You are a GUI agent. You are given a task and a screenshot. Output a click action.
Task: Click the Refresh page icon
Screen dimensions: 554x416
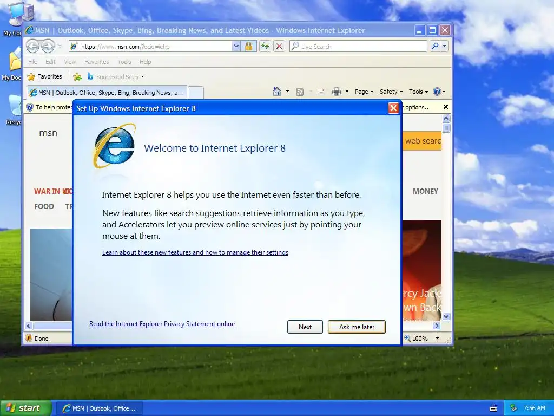click(265, 46)
